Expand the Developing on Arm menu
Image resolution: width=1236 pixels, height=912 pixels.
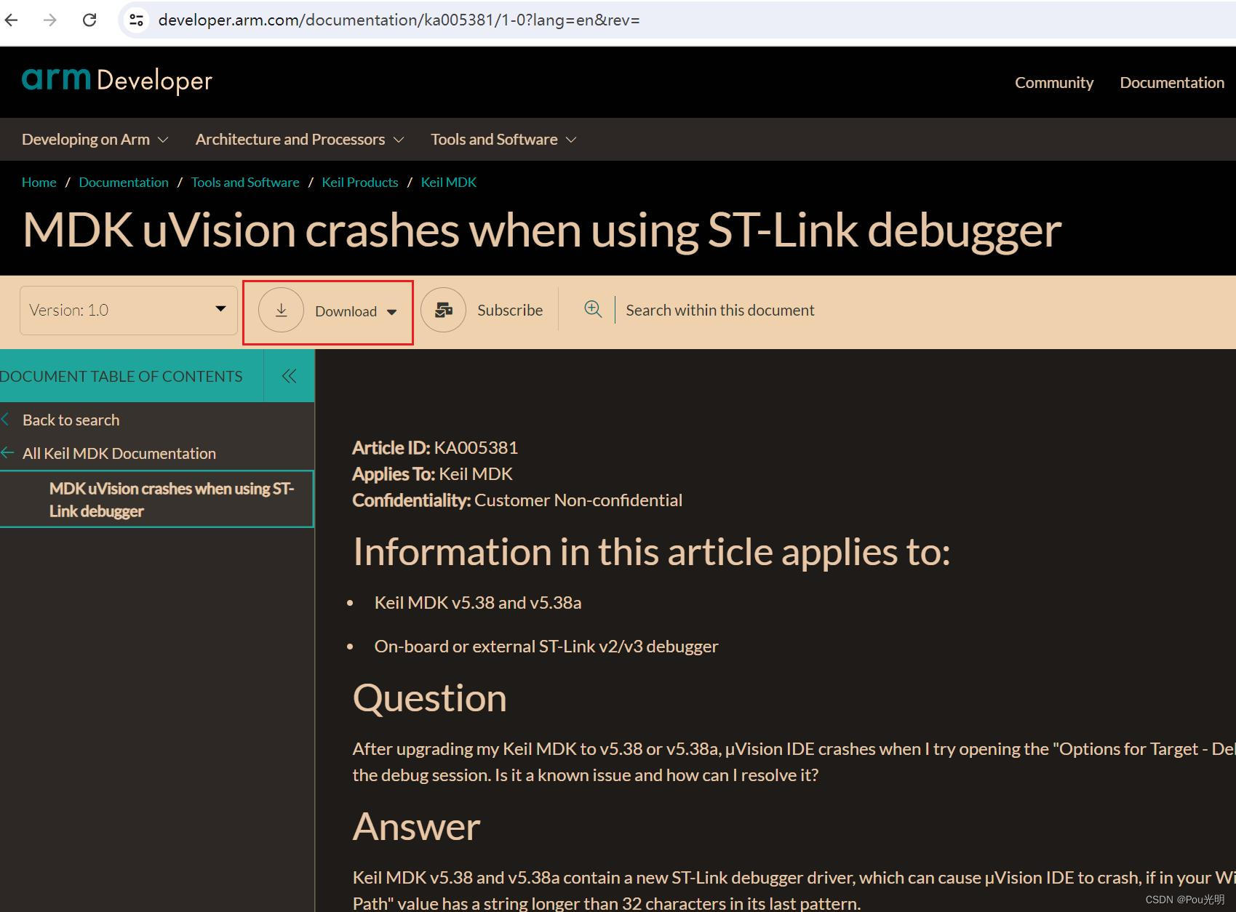(x=95, y=139)
